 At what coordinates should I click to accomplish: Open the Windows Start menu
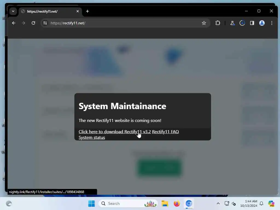point(91,203)
